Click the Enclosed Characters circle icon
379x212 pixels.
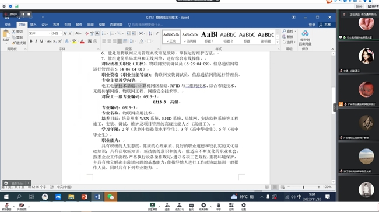[95, 41]
